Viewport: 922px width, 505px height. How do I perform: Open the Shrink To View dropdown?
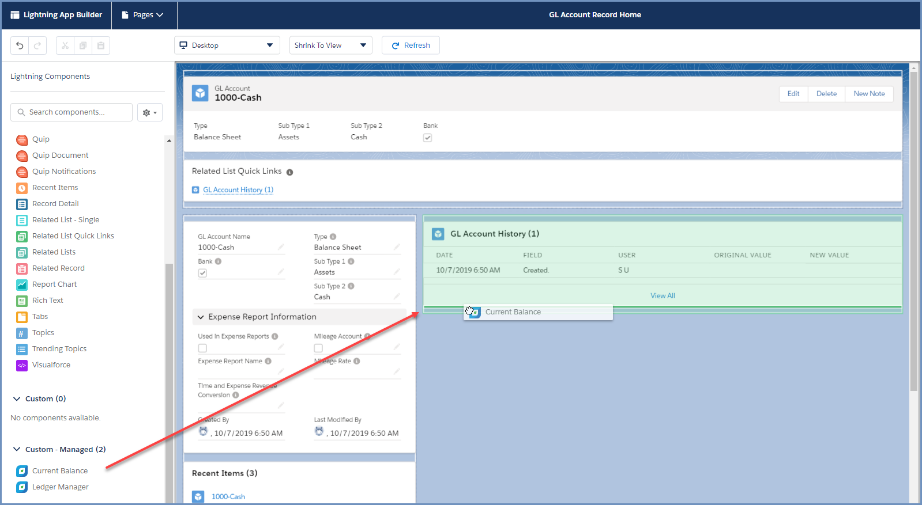pyautogui.click(x=331, y=45)
